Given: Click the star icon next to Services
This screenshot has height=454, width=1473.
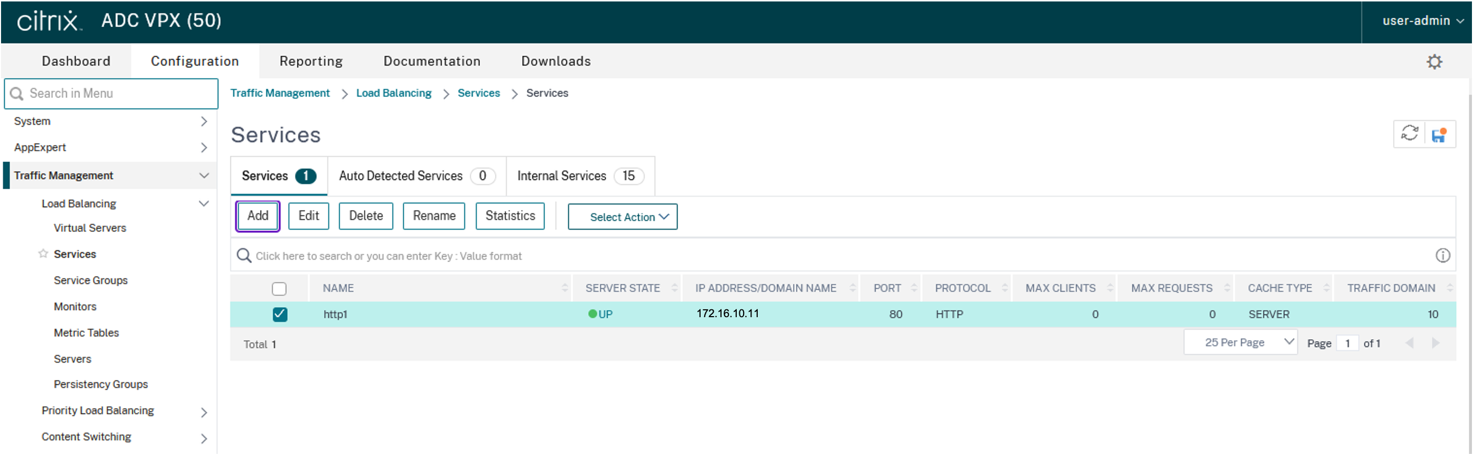Looking at the screenshot, I should click(43, 253).
